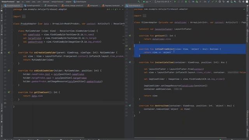This screenshot has width=249, height=140.
Task: Click 'SliderAdapter' class name in right editor
Action: coord(149,23)
